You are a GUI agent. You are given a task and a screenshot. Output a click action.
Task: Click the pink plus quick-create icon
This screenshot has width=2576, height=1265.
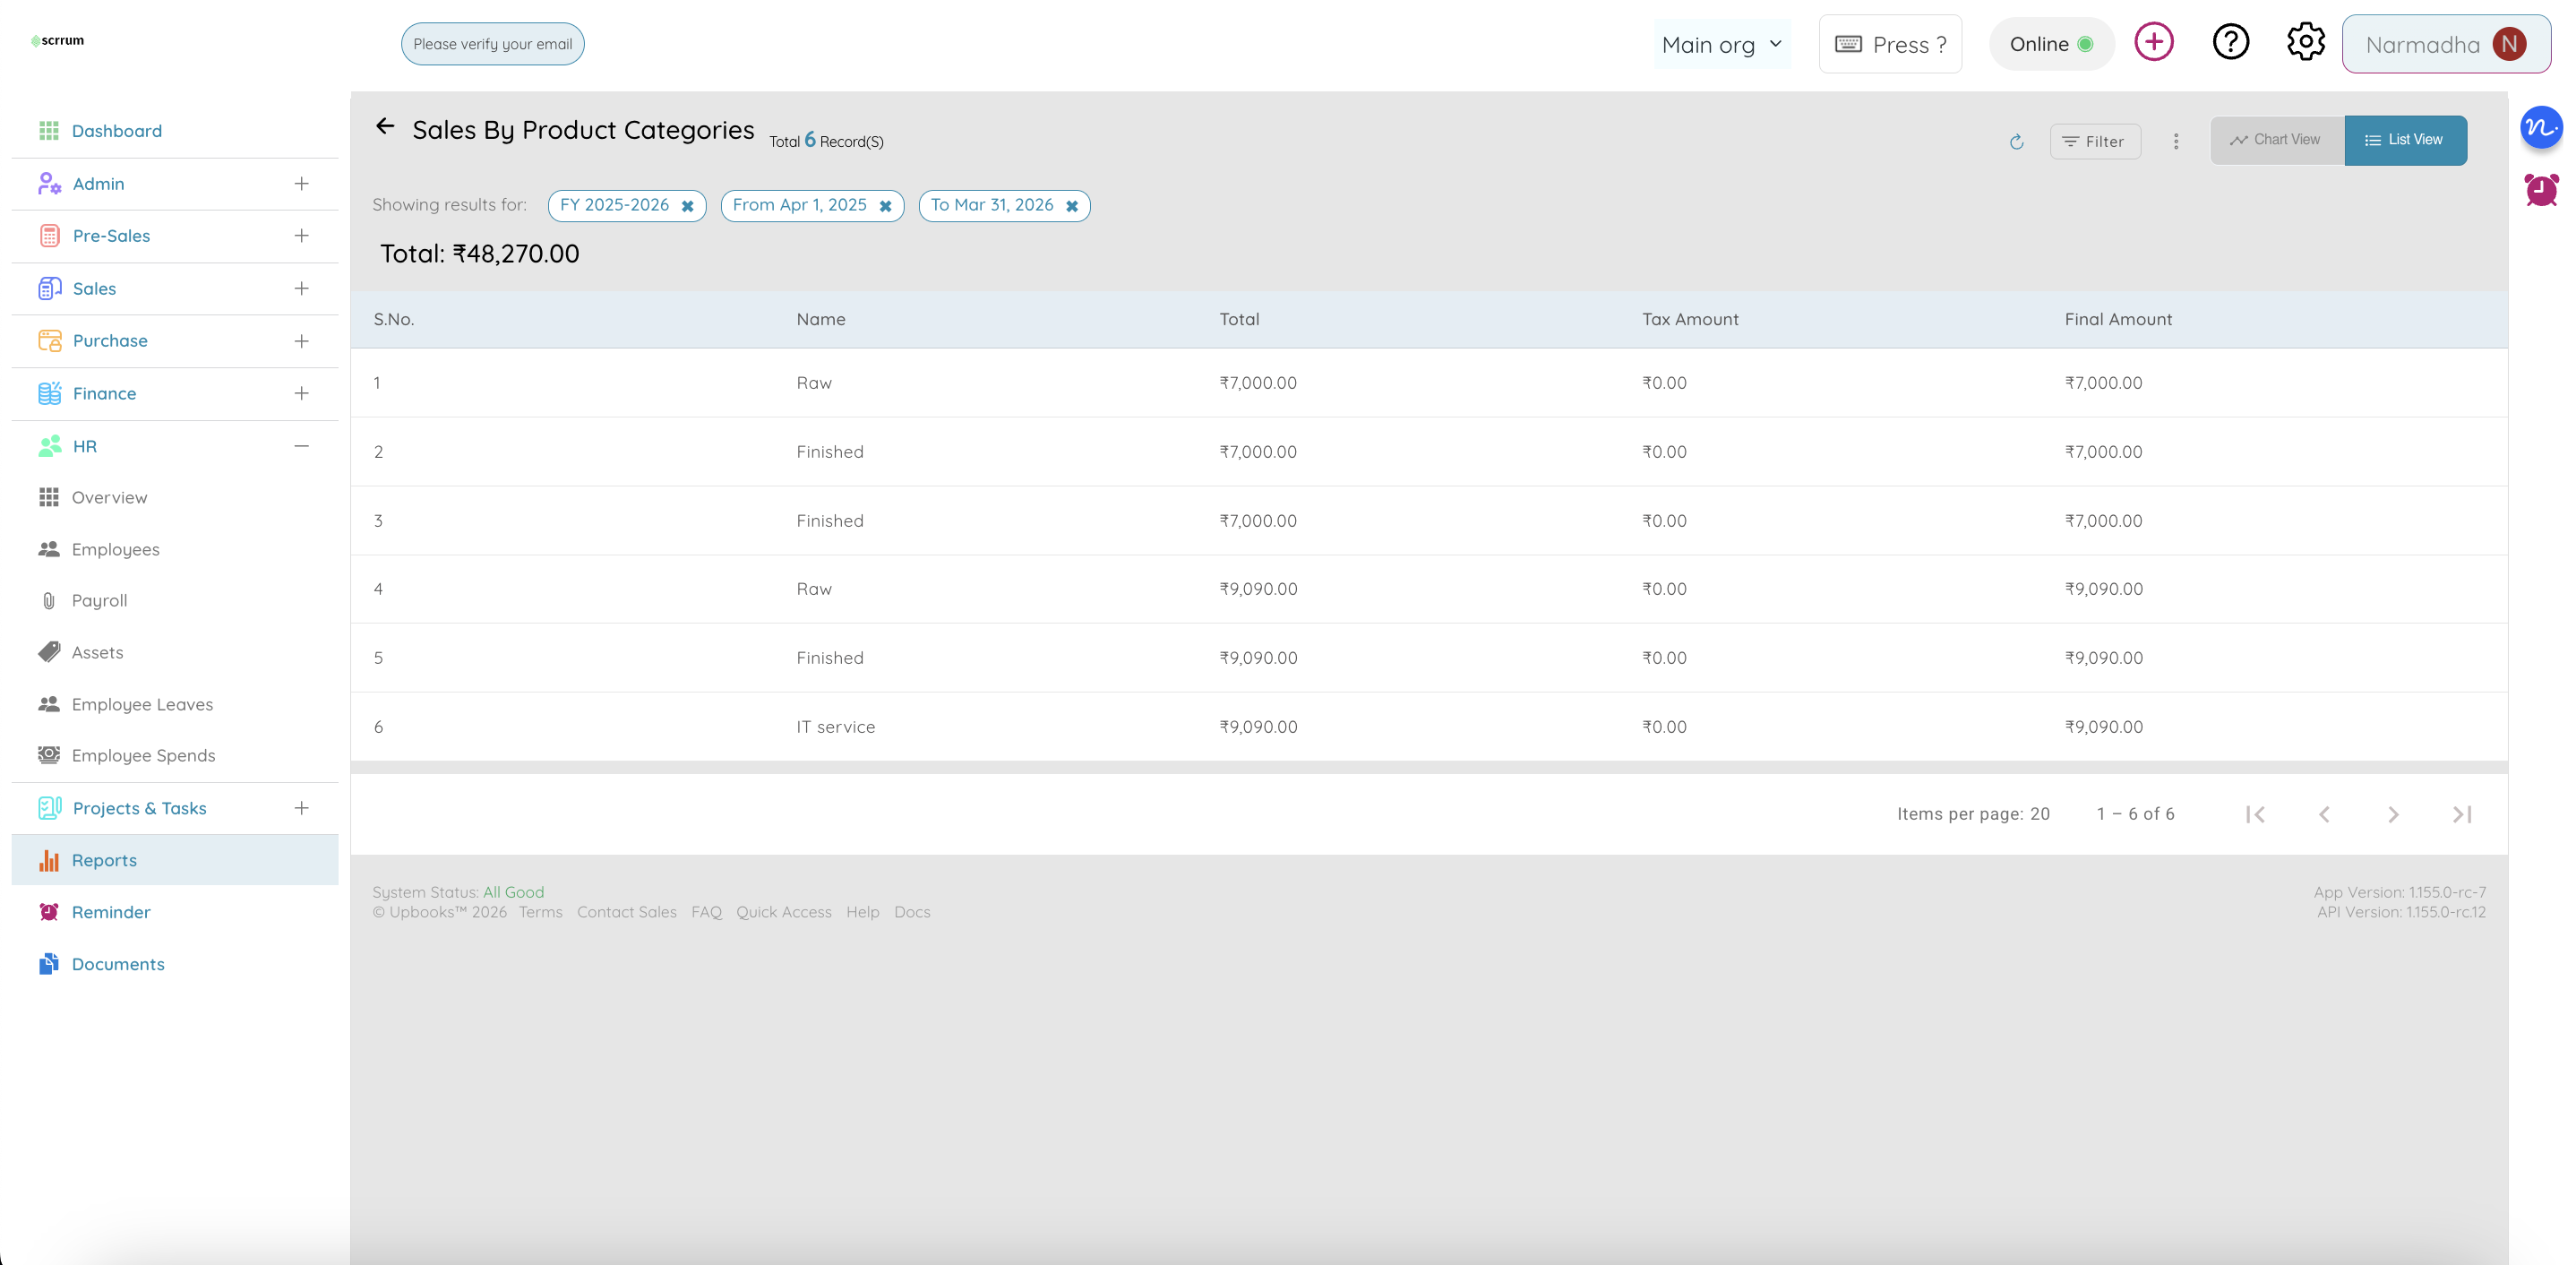[2153, 42]
